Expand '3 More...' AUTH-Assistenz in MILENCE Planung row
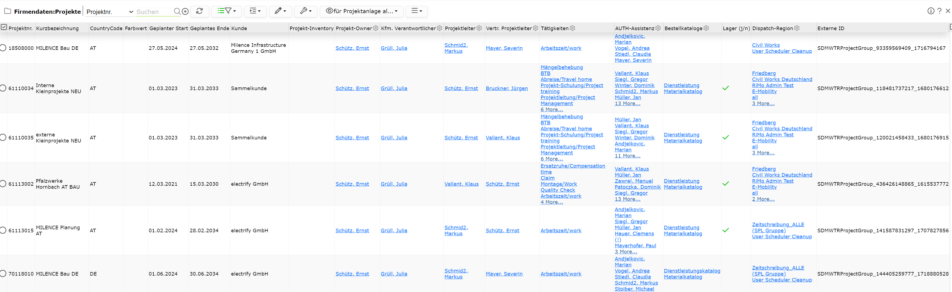 point(626,252)
